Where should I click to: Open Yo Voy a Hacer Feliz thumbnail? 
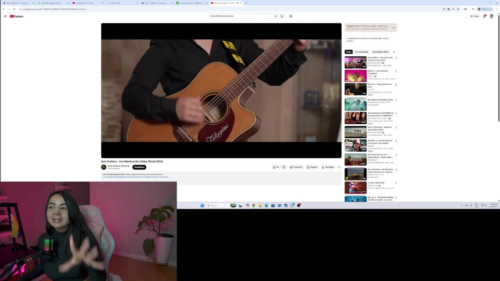[355, 188]
